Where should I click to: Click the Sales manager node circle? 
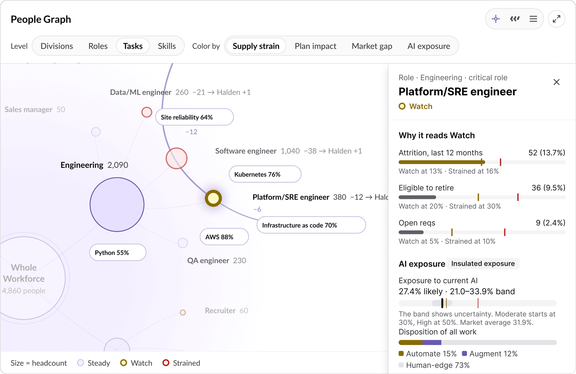[x=96, y=132]
